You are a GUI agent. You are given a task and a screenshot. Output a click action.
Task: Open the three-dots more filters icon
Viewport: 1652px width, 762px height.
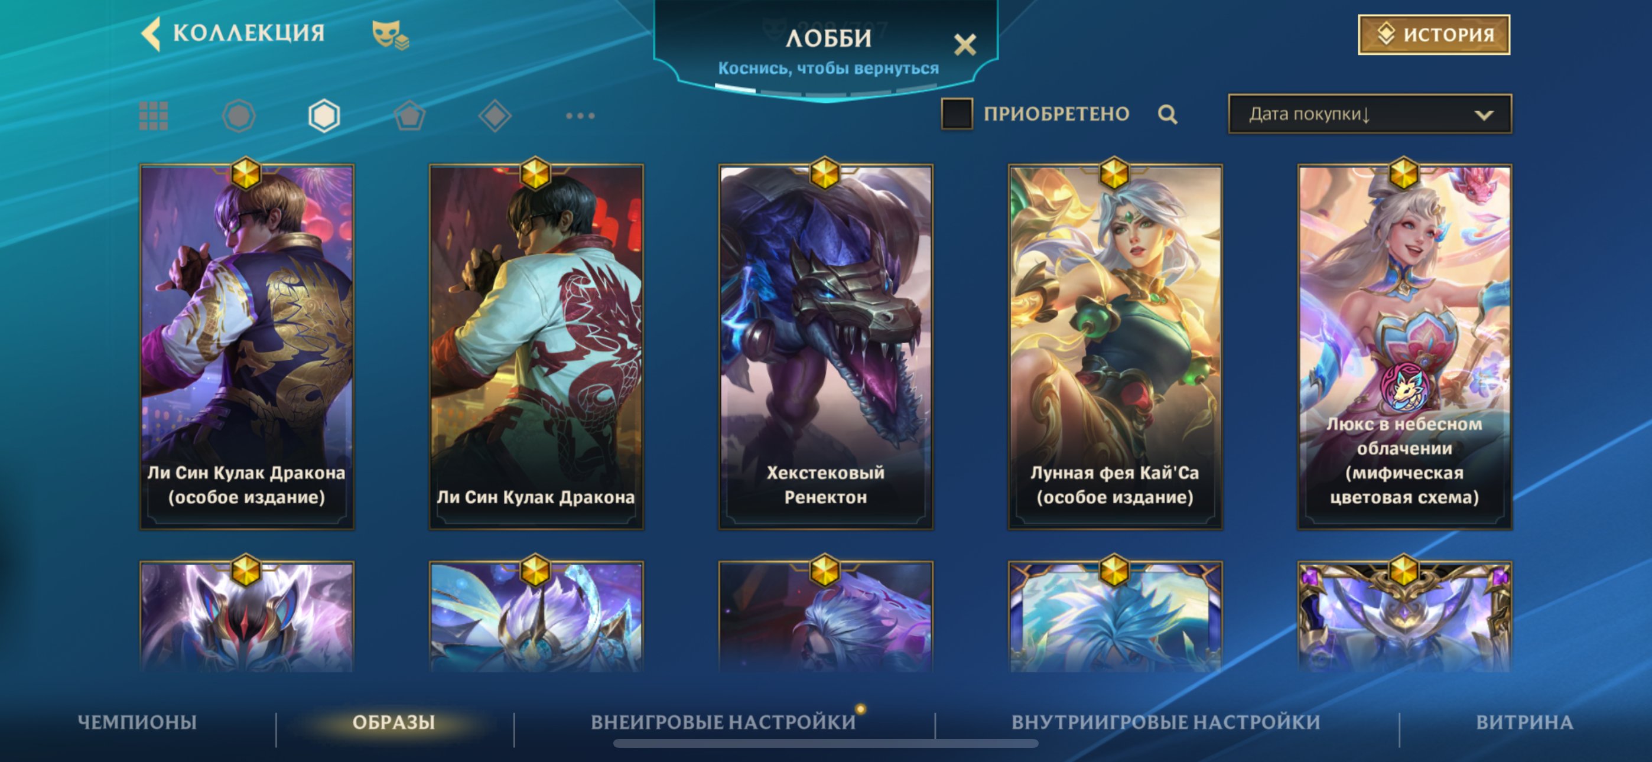click(580, 116)
